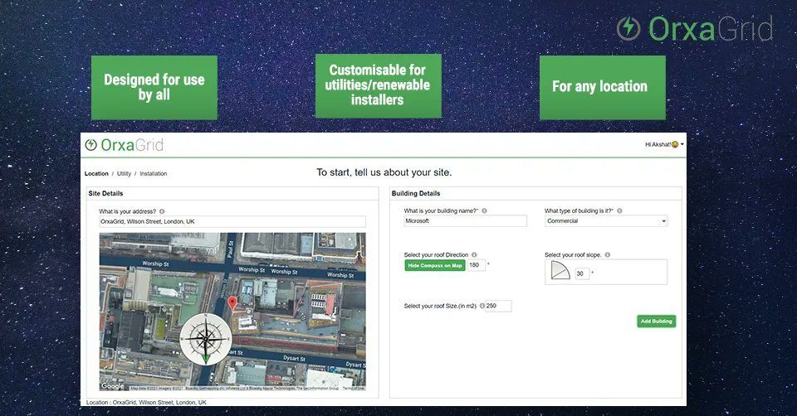The width and height of the screenshot is (797, 416).
Task: Edit the building name field Microsoft
Action: pos(465,221)
